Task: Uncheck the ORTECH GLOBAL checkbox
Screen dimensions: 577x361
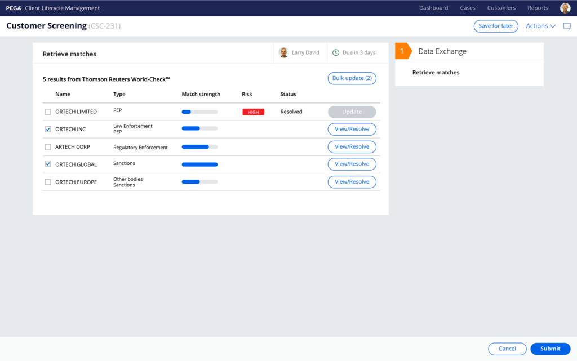Action: pyautogui.click(x=48, y=164)
